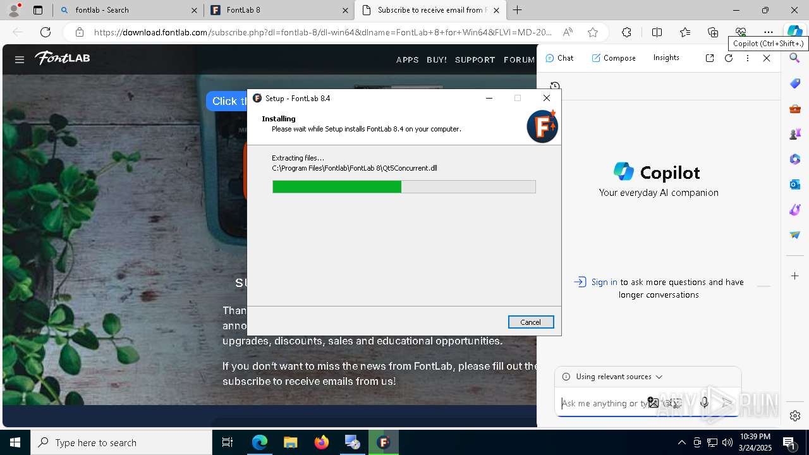Open sidebar Microsoft 365 icon

tap(795, 159)
